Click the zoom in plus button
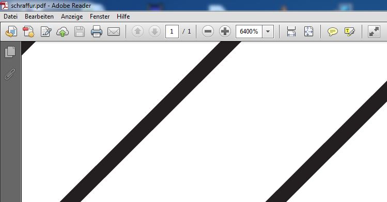This screenshot has width=387, height=202. tap(225, 32)
